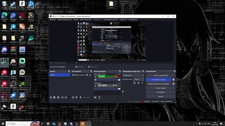
Task: Click the Windows Start button
Action: [x=3, y=124]
